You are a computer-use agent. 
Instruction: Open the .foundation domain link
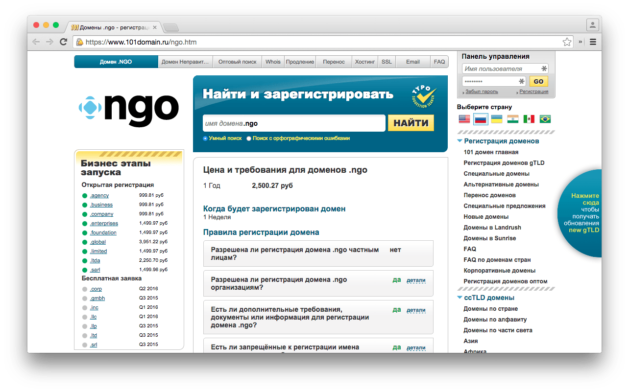(103, 232)
